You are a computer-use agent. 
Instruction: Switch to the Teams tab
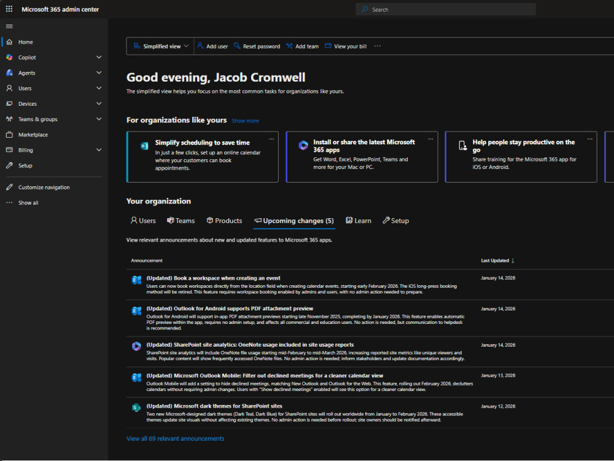(181, 221)
